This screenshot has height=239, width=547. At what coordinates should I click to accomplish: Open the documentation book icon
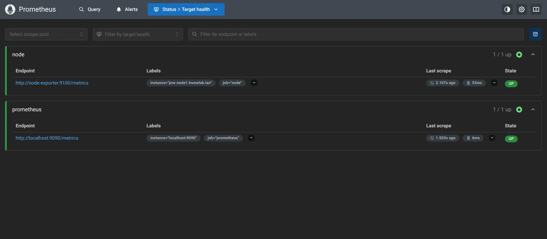point(536,9)
